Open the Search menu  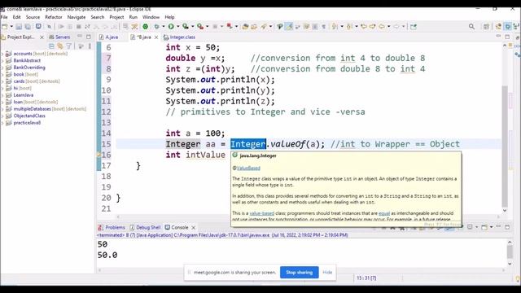(98, 17)
